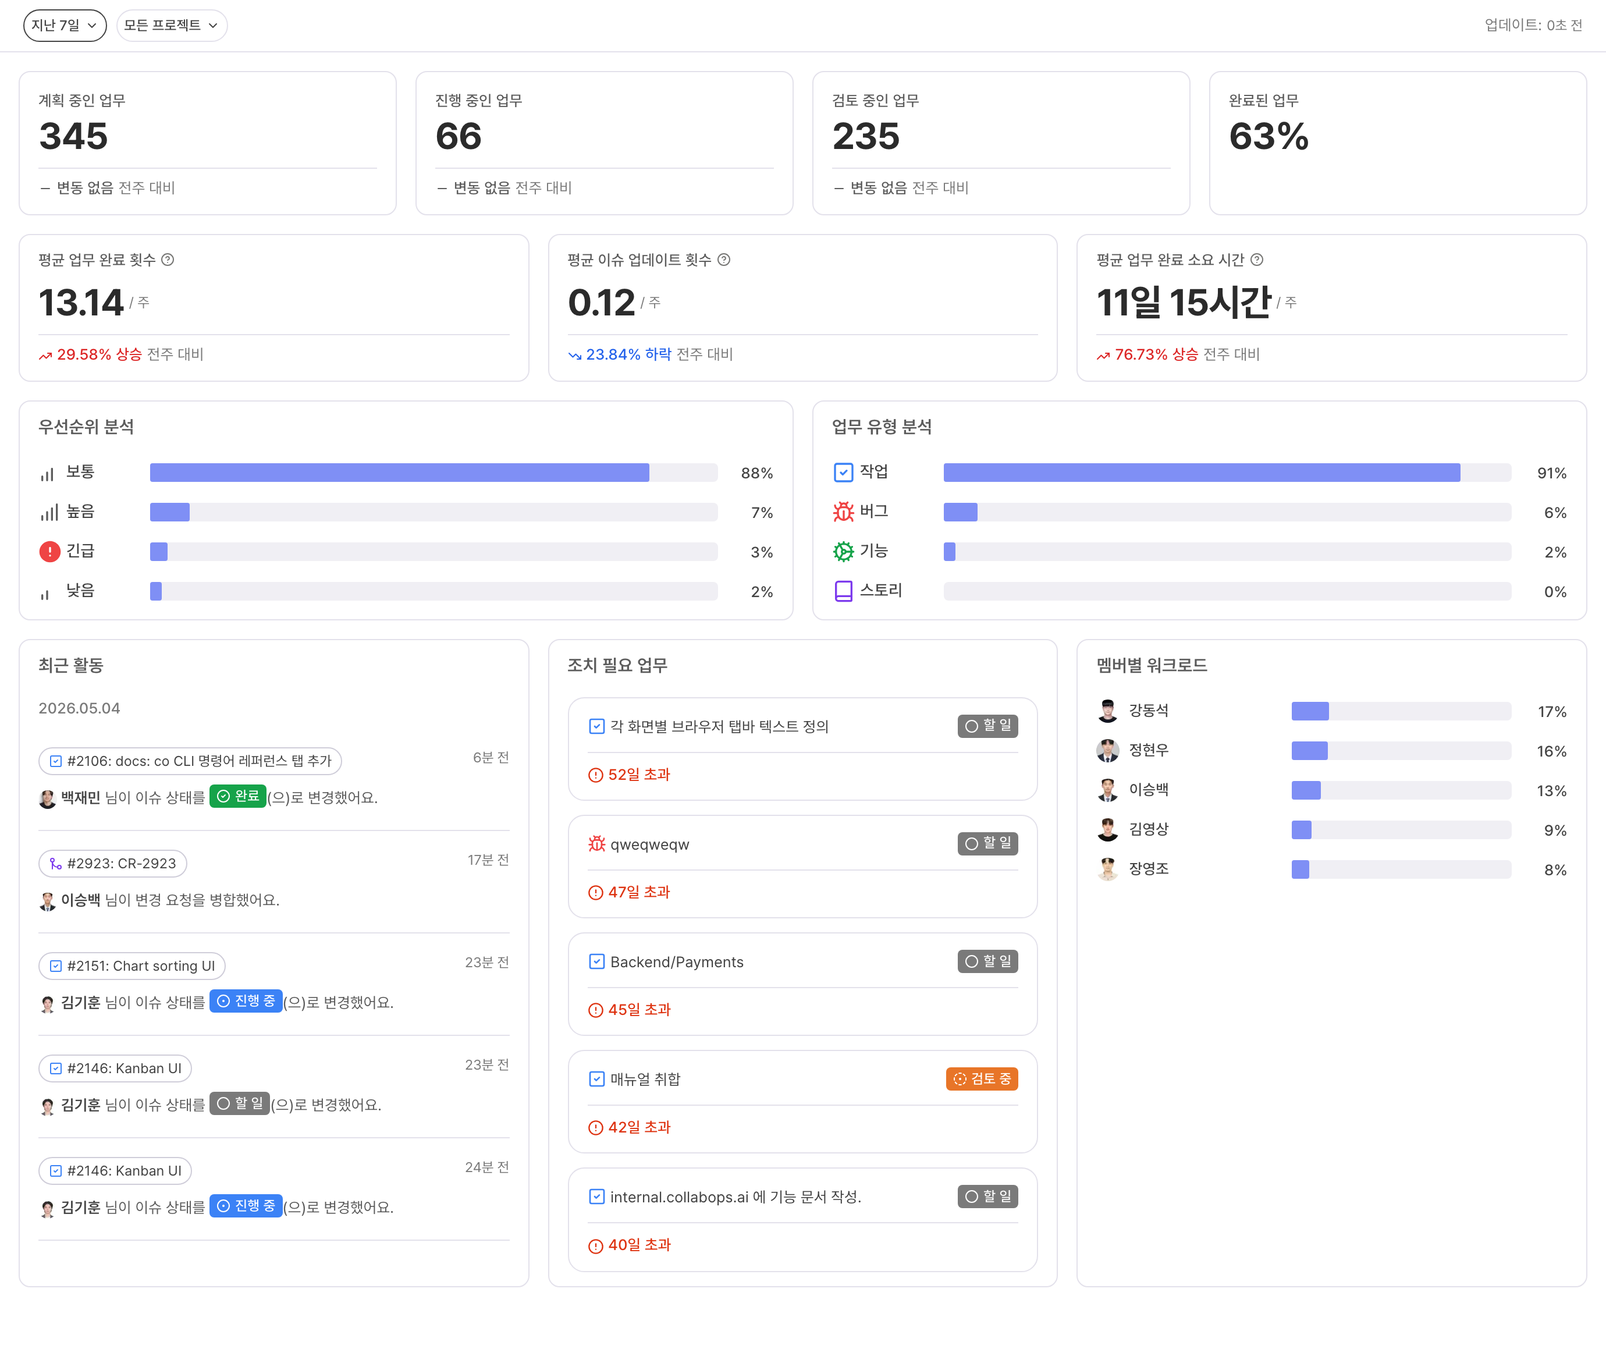Click the 29.58% 상승 trend arrow icon
Screen dimensions: 1606x1349
[46, 356]
